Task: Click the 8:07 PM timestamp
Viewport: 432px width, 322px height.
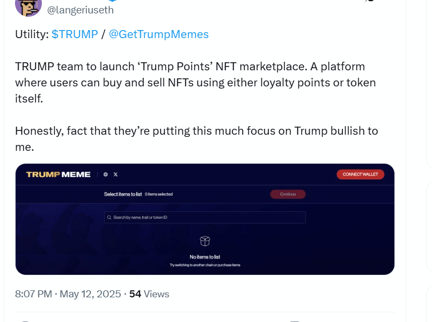Action: click(x=34, y=294)
